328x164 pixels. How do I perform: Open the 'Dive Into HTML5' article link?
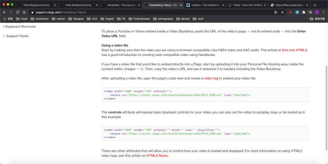coord(295,50)
